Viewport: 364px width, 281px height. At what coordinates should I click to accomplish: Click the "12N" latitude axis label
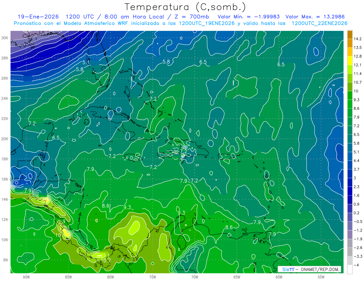click(5, 219)
